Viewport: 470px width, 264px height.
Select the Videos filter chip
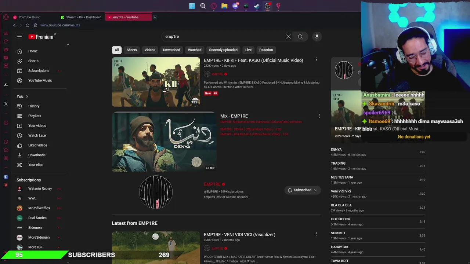[150, 50]
